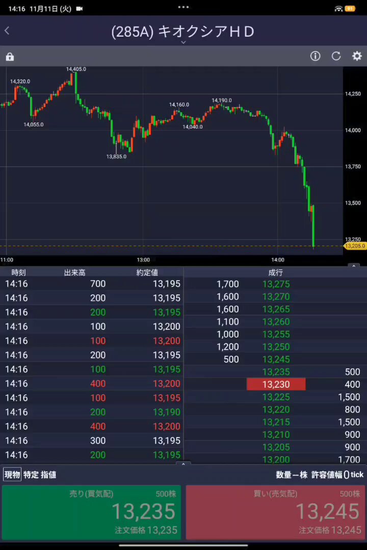The height and width of the screenshot is (550, 367).
Task: Refresh quotes with reload icon
Action: pyautogui.click(x=336, y=56)
